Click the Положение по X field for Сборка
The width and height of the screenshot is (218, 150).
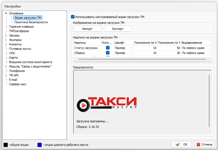[x=145, y=53]
